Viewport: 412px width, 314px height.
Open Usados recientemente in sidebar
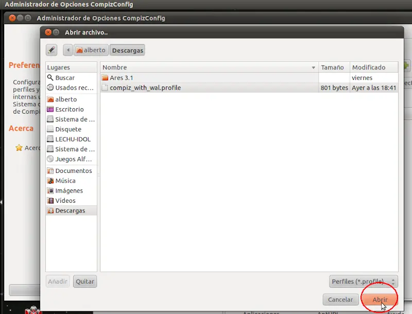coord(71,88)
